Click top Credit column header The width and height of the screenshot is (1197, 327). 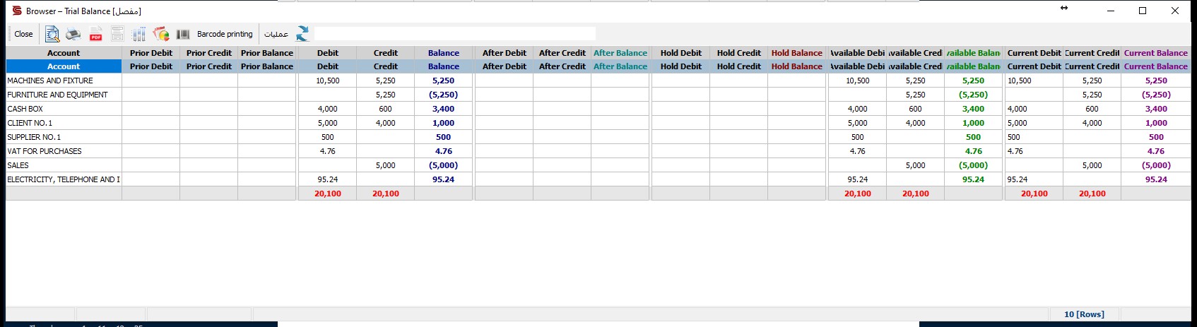pos(386,53)
